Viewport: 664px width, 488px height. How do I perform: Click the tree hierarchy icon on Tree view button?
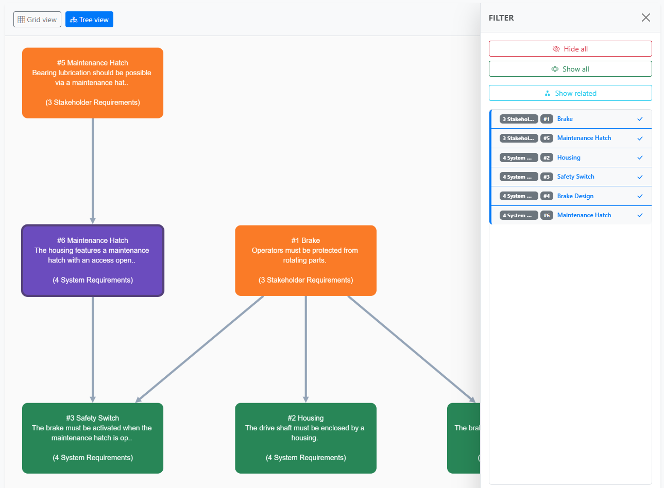point(73,19)
